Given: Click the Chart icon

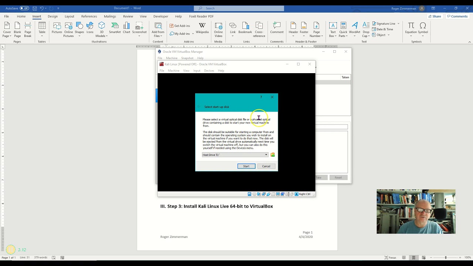Looking at the screenshot, I should 126,28.
